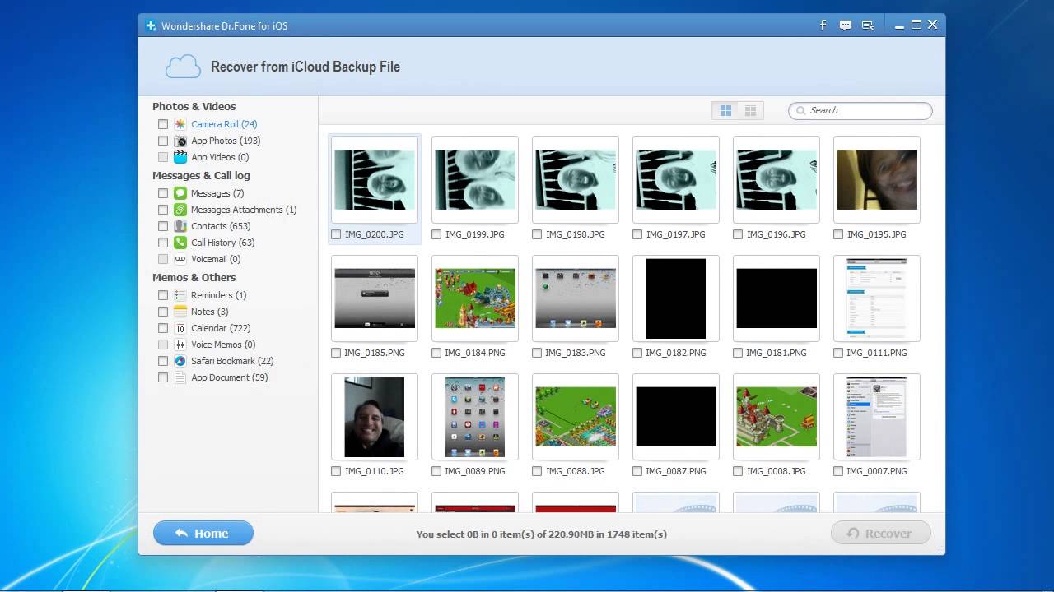Tick the Safari Bookmark checkbox
1054x592 pixels.
pos(163,361)
